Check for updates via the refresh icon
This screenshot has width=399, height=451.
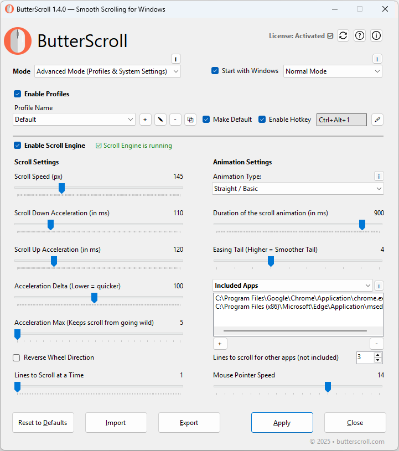point(343,35)
